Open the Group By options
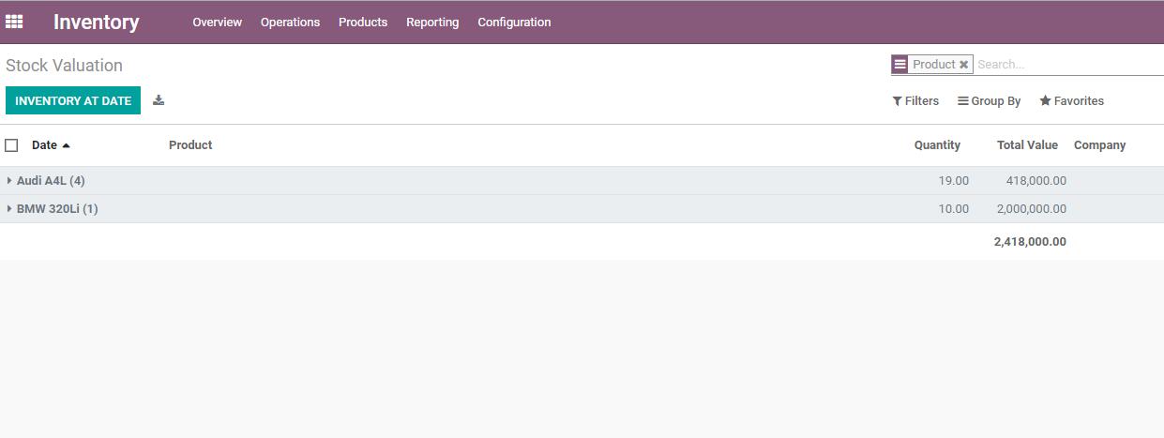The width and height of the screenshot is (1164, 438). point(989,101)
